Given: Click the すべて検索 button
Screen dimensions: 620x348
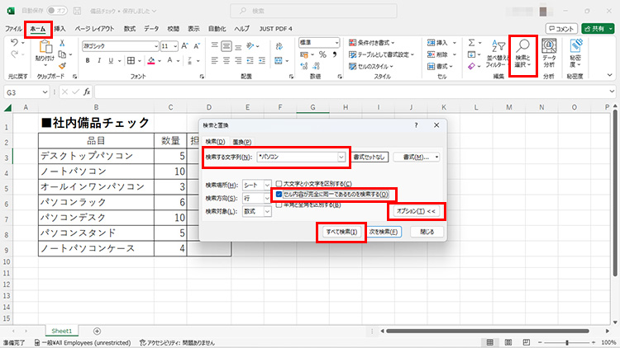Looking at the screenshot, I should click(x=340, y=232).
